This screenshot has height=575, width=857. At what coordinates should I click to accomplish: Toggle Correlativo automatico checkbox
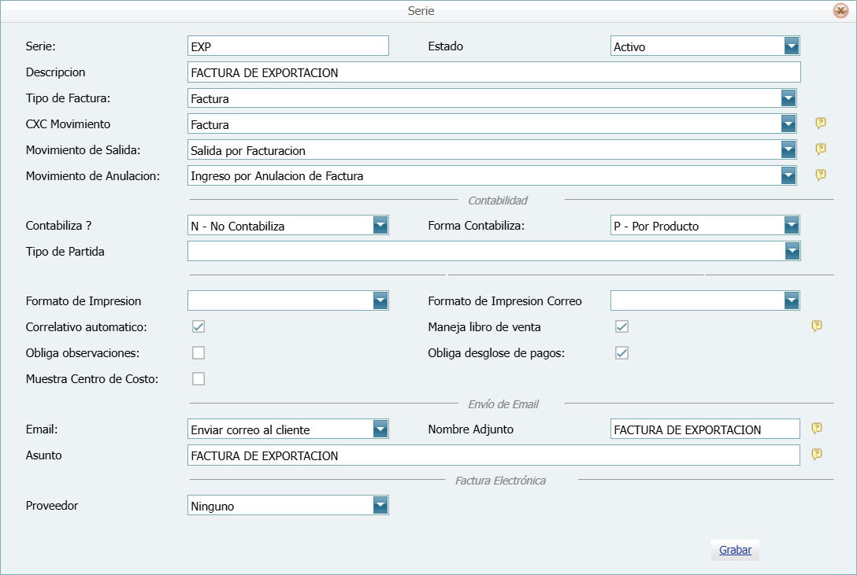pyautogui.click(x=198, y=326)
